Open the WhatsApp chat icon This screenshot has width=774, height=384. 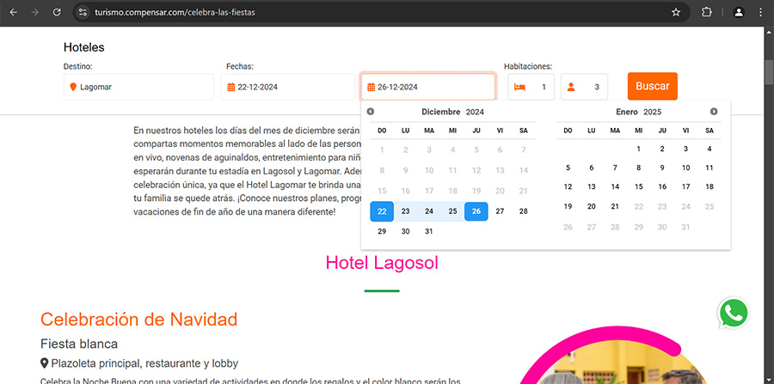(734, 313)
